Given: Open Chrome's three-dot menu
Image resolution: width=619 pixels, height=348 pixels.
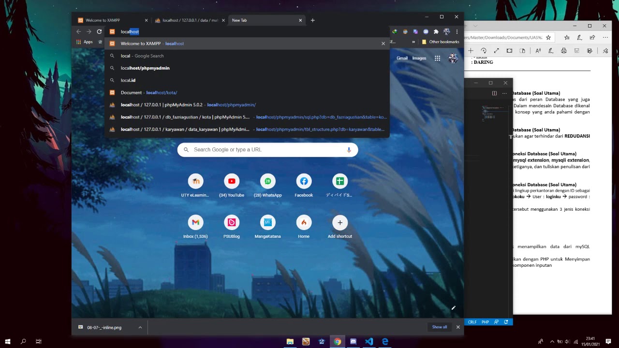Looking at the screenshot, I should [457, 31].
